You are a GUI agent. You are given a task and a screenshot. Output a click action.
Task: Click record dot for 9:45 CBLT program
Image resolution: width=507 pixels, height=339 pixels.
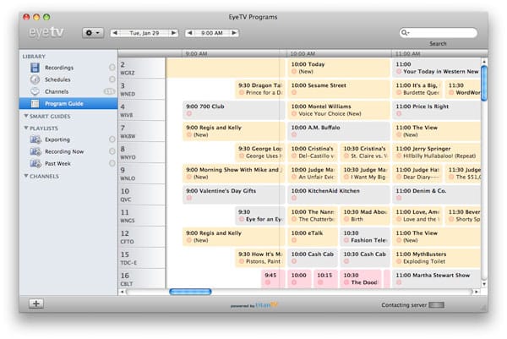[268, 282]
